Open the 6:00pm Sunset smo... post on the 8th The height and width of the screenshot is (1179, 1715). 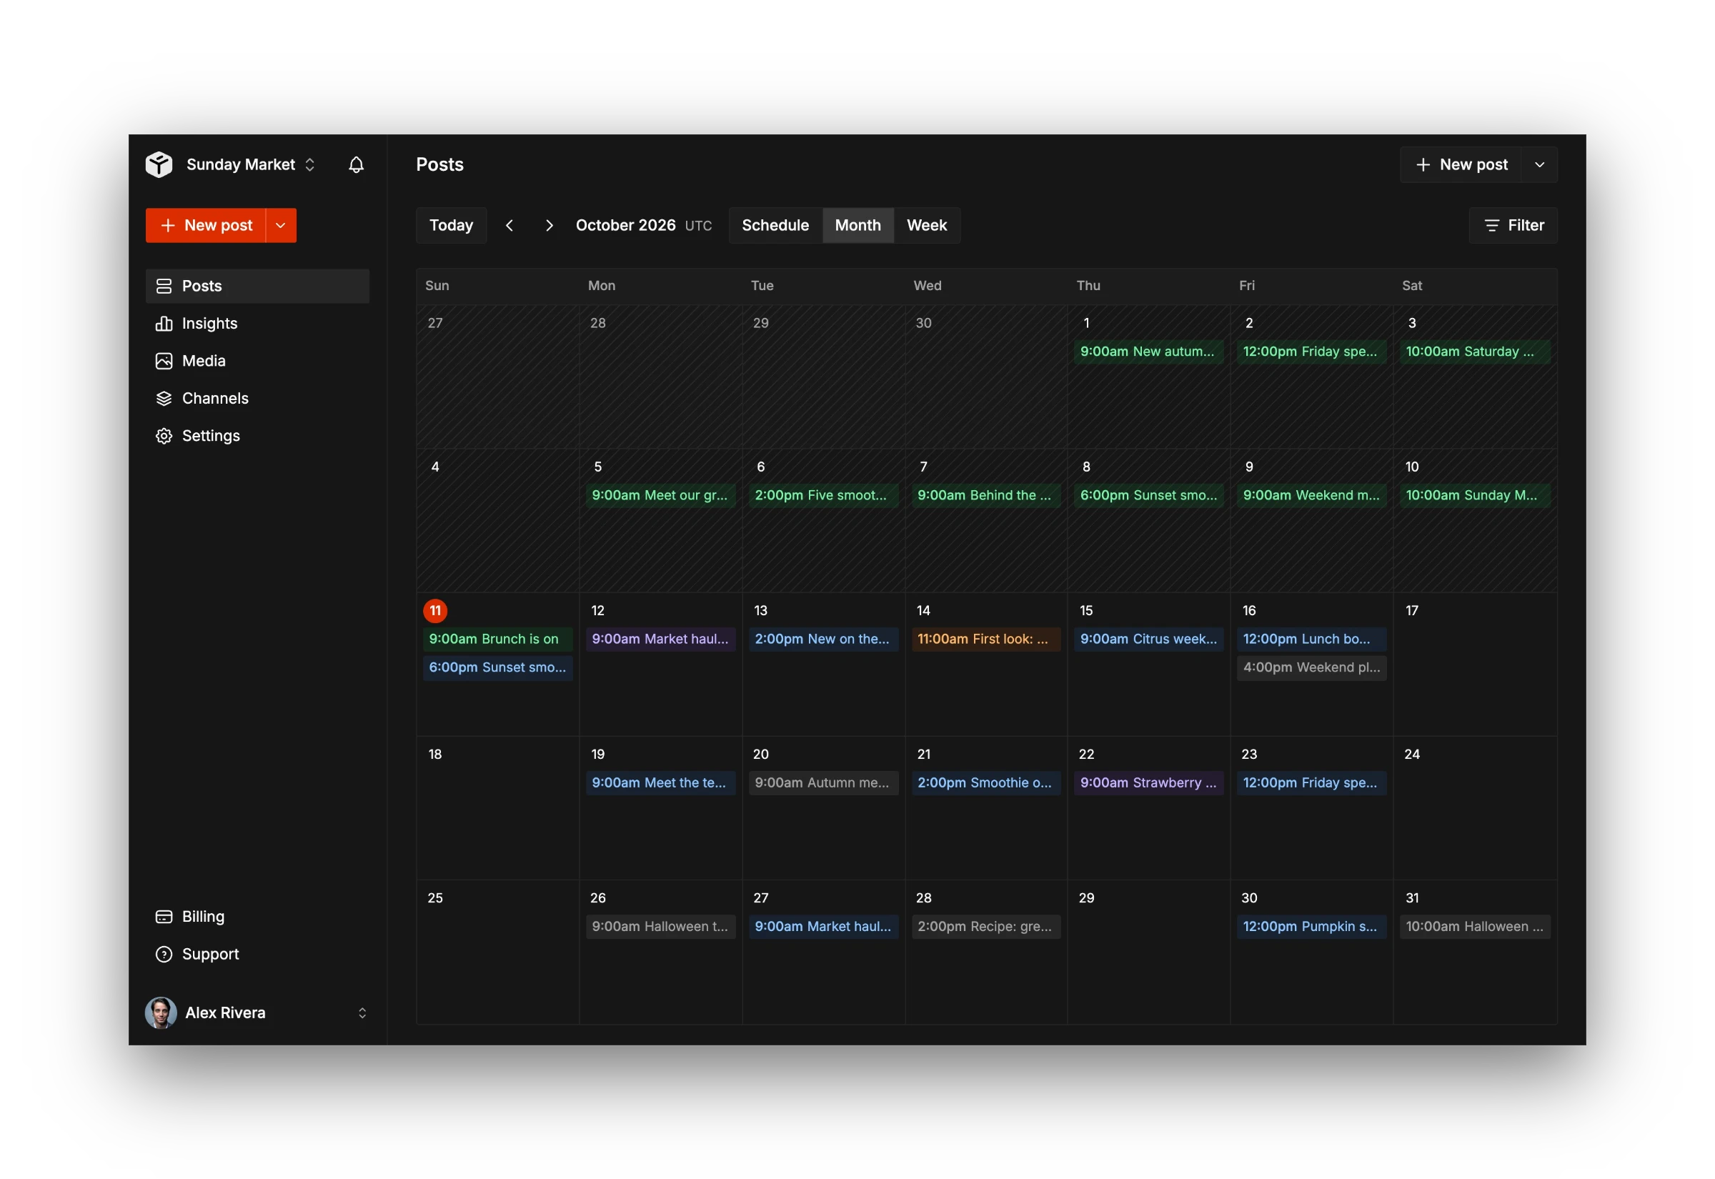pos(1148,495)
